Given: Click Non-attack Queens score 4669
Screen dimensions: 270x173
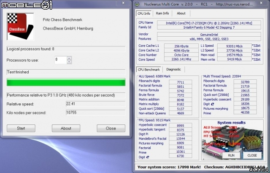Looking at the screenshot, I should tap(181, 113).
